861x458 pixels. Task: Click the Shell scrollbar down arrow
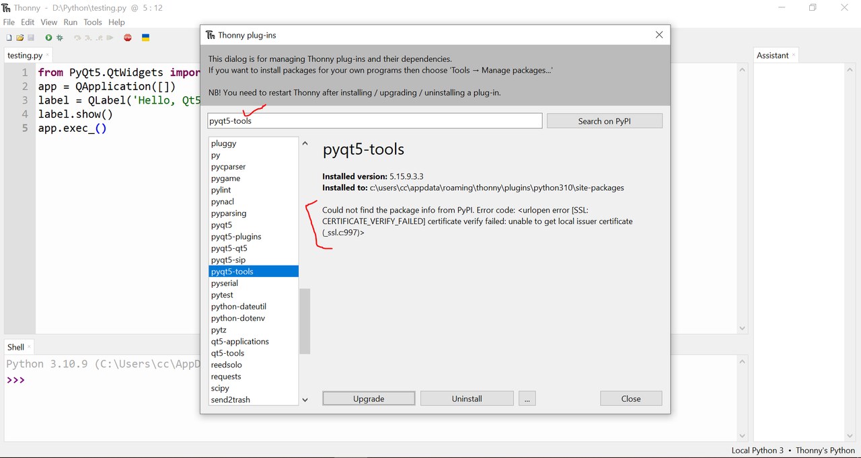pos(743,436)
